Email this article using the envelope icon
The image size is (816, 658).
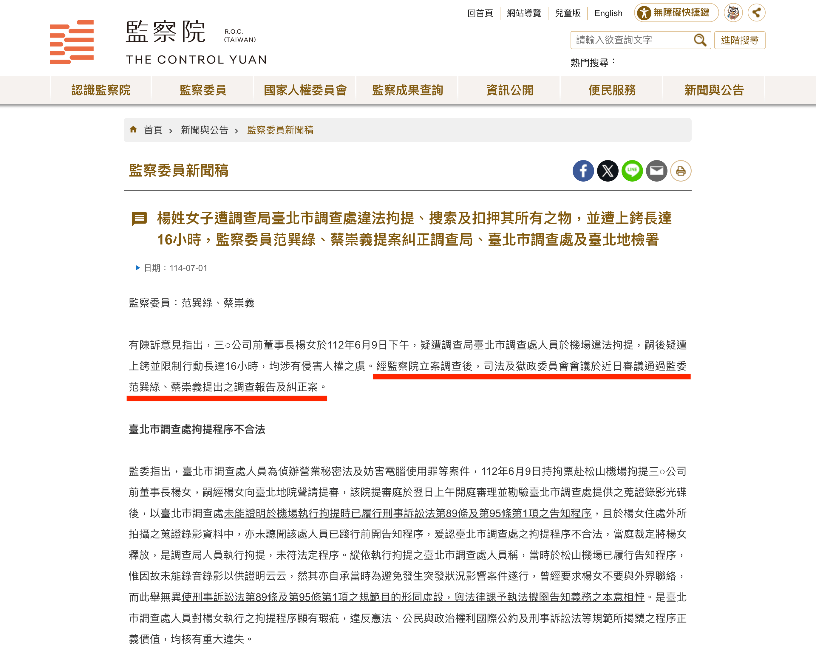point(656,171)
